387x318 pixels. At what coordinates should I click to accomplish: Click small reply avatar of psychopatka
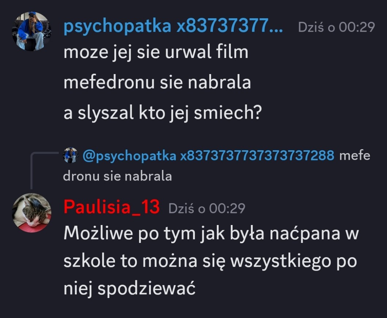tap(70, 155)
